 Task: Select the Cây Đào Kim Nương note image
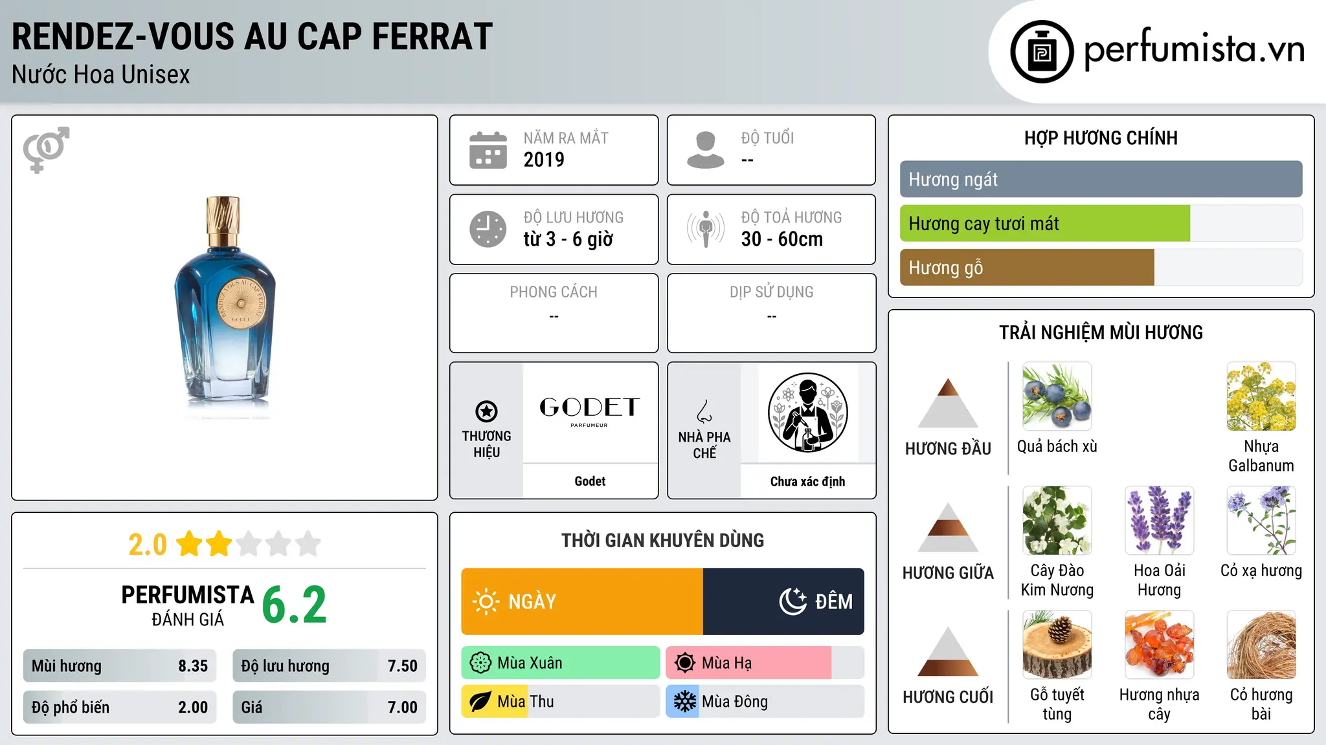pos(1057,521)
